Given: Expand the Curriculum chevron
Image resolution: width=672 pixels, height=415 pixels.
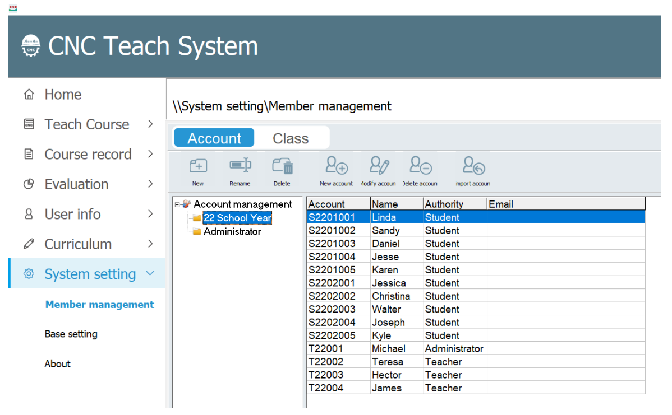Looking at the screenshot, I should (x=150, y=244).
